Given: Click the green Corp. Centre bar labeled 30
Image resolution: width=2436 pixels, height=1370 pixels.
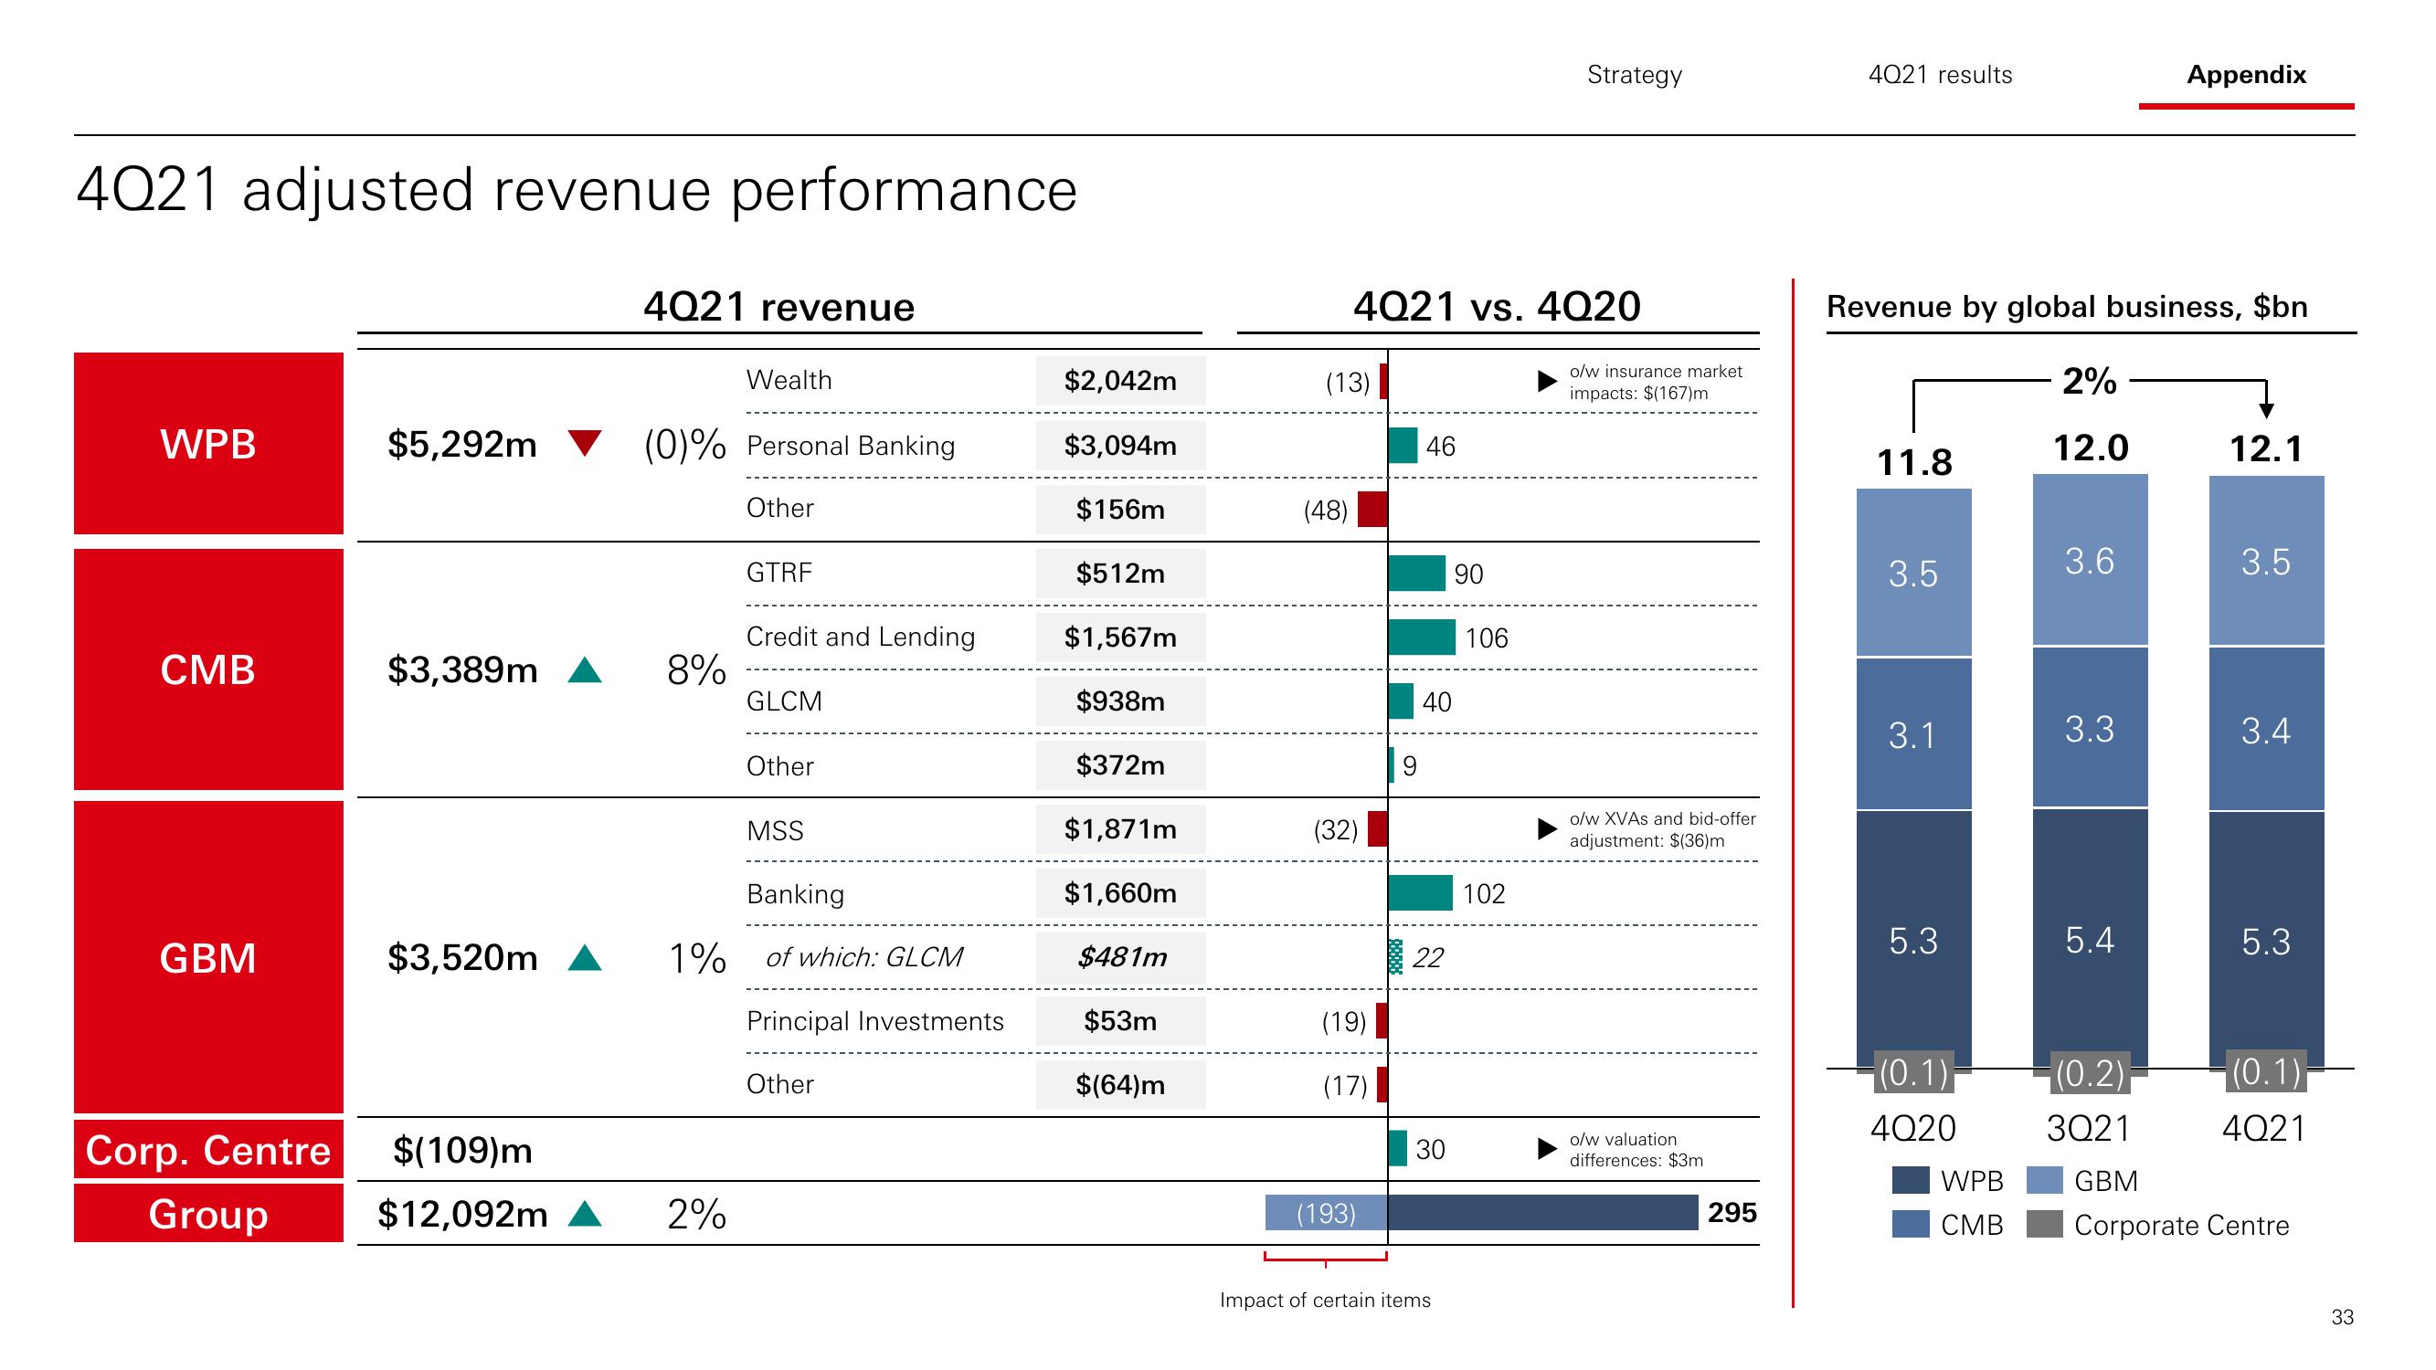Looking at the screenshot, I should pyautogui.click(x=1398, y=1149).
